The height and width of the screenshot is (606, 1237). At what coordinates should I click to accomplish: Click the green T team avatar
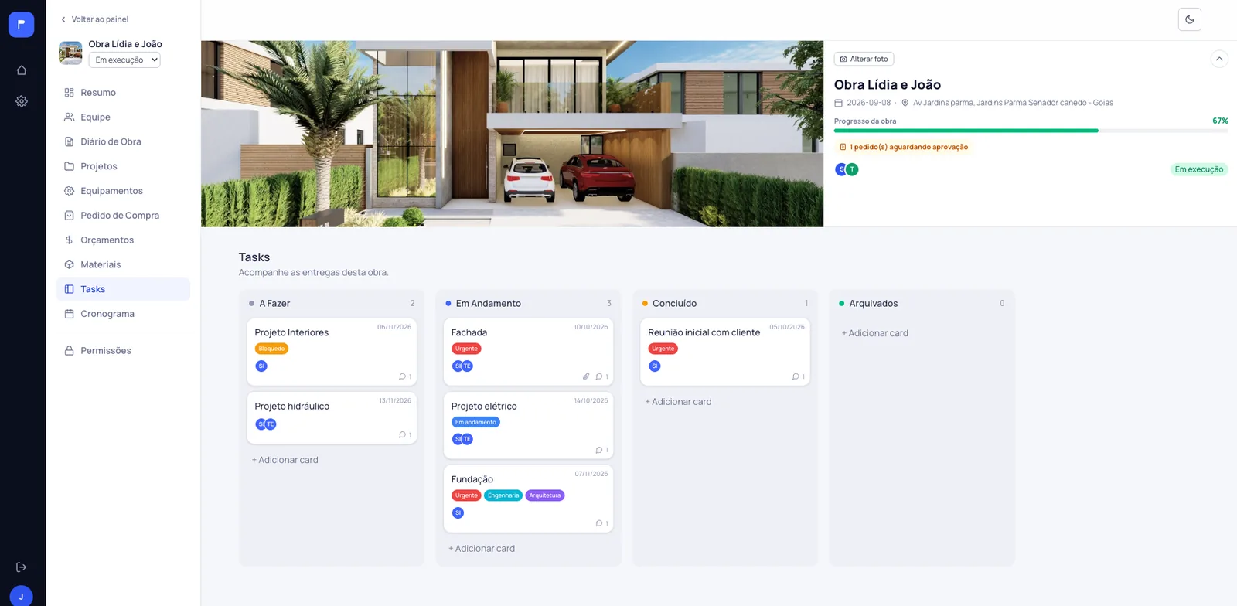(x=852, y=169)
